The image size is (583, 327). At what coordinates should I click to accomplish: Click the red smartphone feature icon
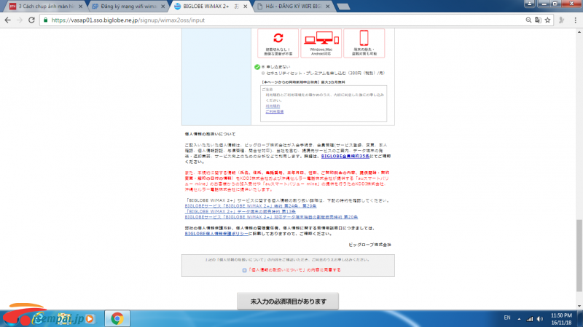(364, 38)
